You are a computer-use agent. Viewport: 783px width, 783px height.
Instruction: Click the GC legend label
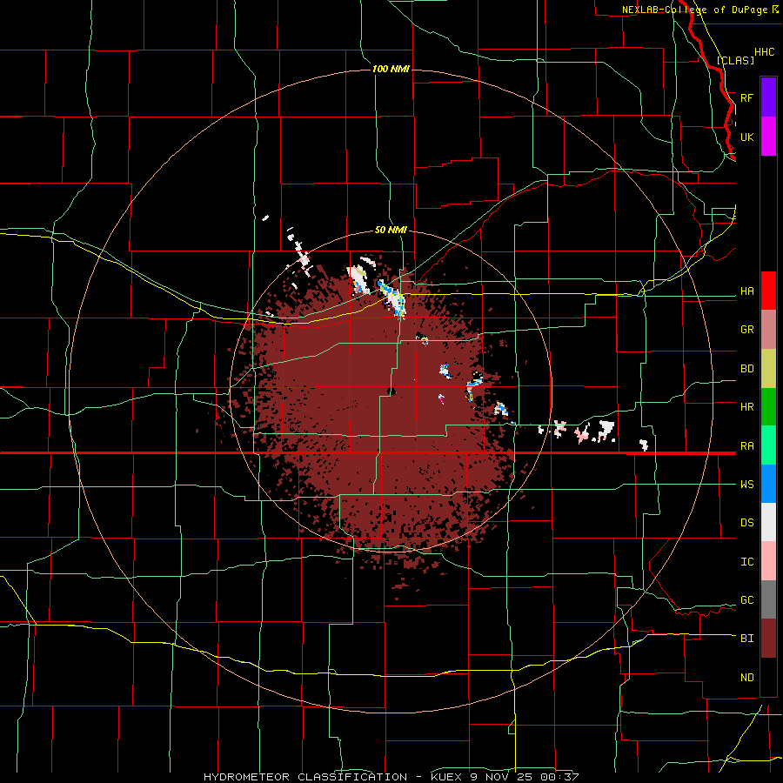746,600
